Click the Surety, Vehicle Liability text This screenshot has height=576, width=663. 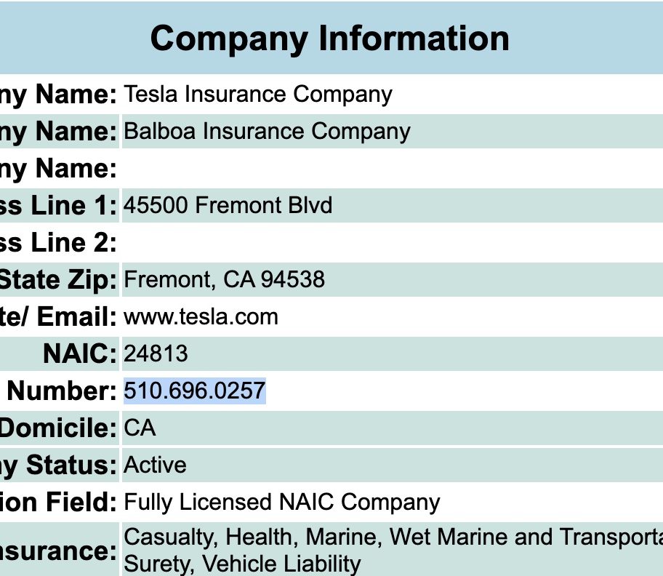coord(242,564)
